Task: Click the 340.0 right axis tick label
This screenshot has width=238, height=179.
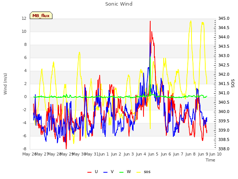Action: click(224, 112)
